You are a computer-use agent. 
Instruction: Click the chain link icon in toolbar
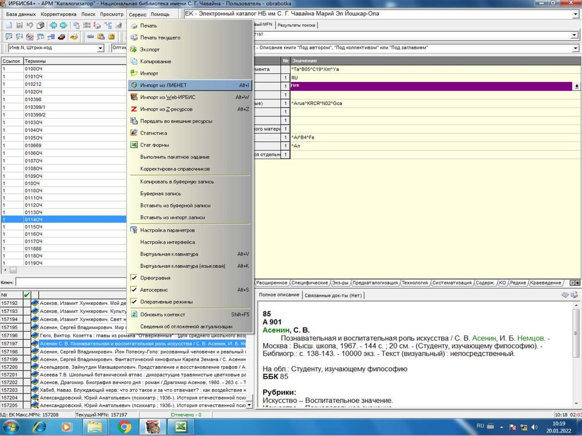90,36
